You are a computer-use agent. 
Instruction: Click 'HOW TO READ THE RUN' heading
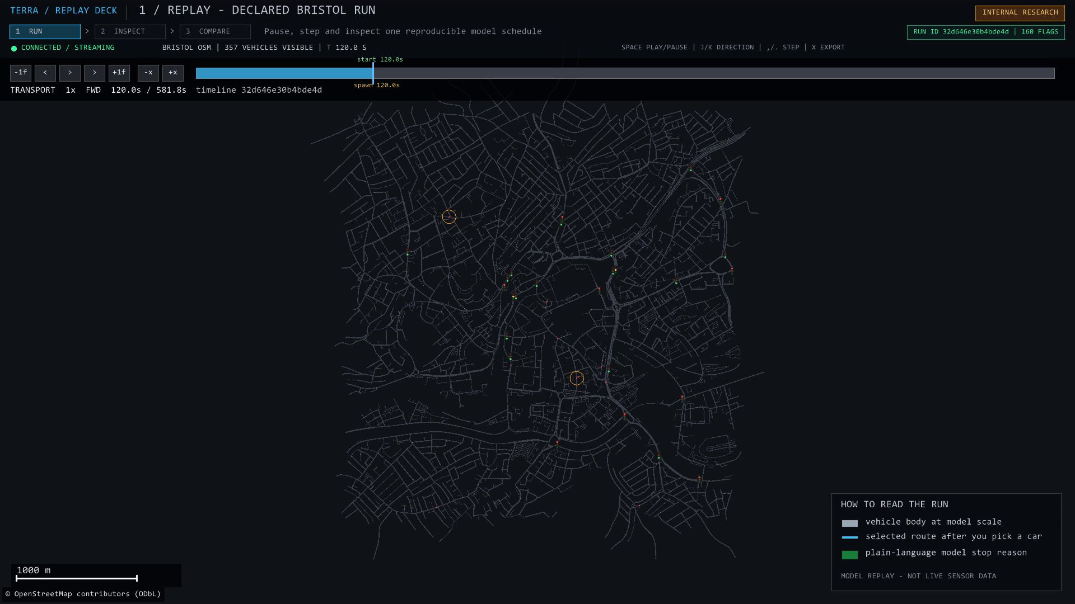[894, 504]
